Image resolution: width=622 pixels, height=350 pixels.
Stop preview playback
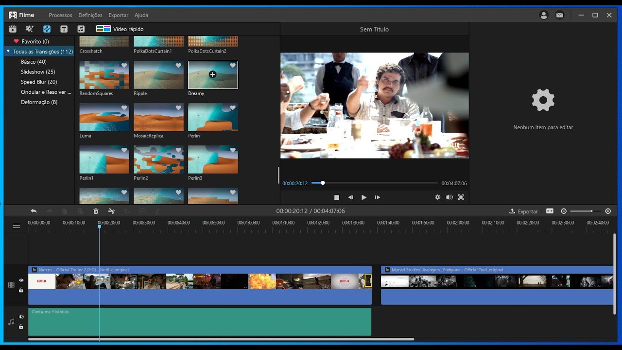[x=337, y=197]
